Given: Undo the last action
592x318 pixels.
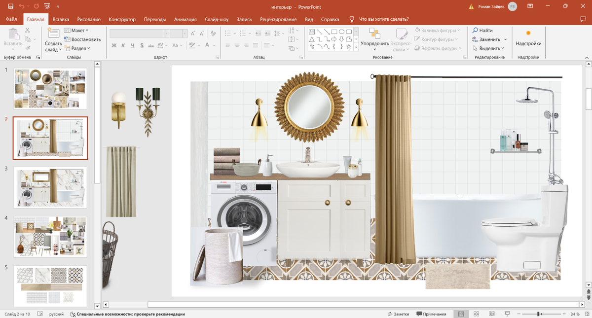Looking at the screenshot, I should 22,6.
